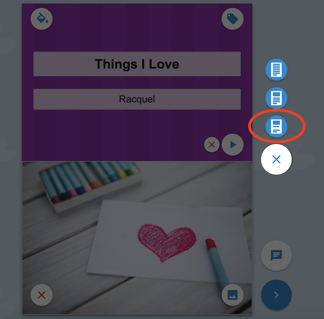This screenshot has height=319, width=324.
Task: Select the heart drawing cover photo
Action: tap(137, 238)
